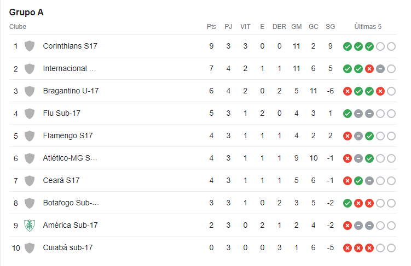Click the Clube column header
The height and width of the screenshot is (266, 411).
pyautogui.click(x=18, y=27)
